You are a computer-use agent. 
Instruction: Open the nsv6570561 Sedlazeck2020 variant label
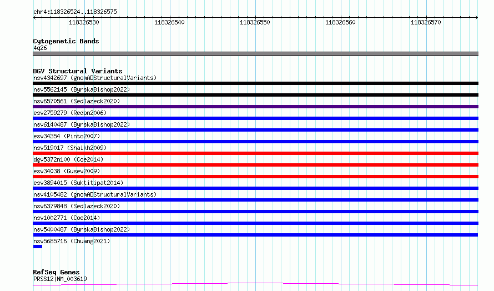[77, 101]
